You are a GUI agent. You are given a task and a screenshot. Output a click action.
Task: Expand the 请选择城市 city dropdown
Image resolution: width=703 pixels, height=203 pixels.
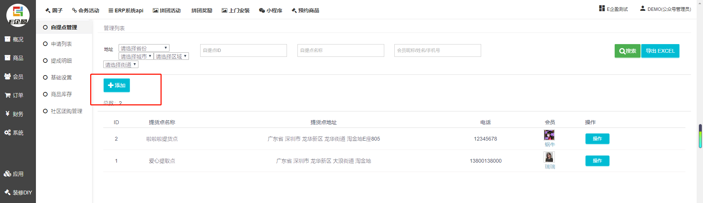point(136,56)
